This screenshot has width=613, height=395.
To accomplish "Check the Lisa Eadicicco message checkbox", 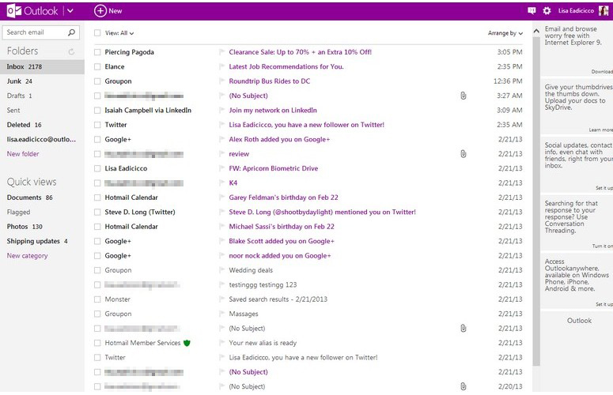I will (x=97, y=168).
